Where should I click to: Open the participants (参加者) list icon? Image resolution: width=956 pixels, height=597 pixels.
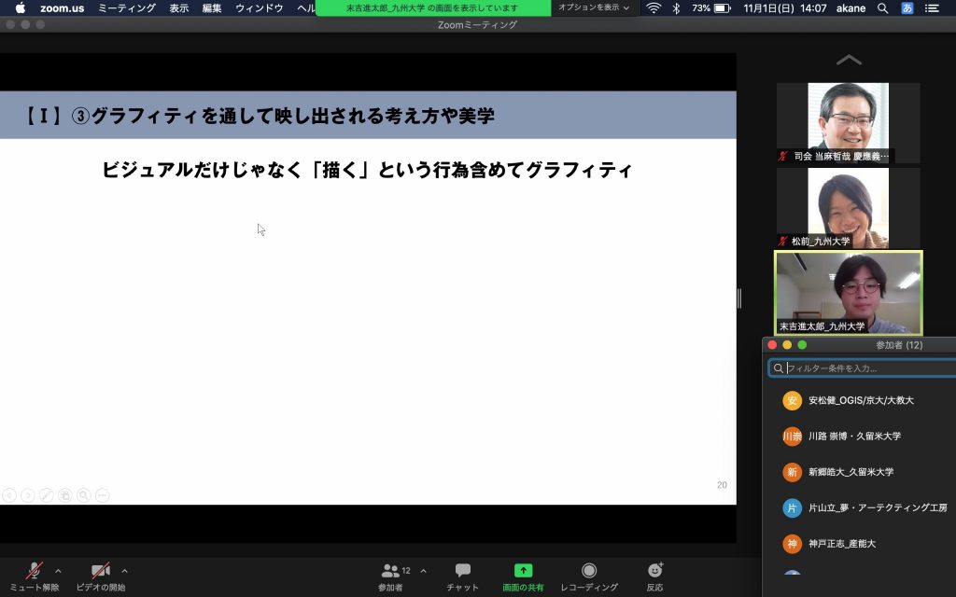coord(390,571)
